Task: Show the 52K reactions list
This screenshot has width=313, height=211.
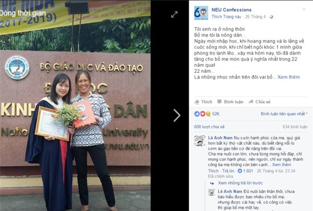Action: 207,114
